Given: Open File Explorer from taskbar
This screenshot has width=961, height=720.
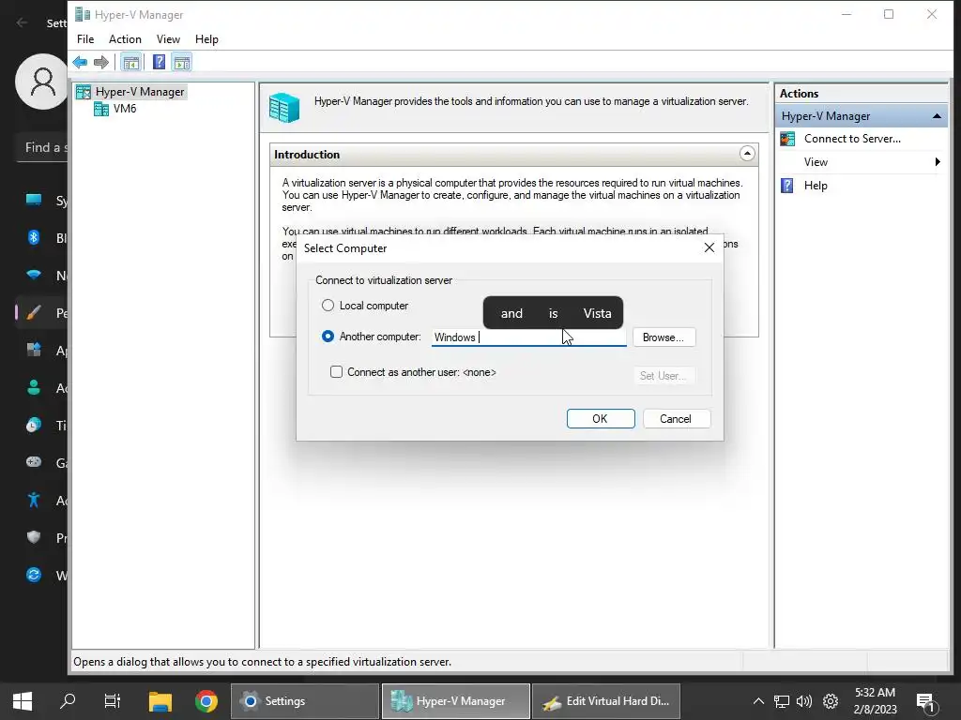Looking at the screenshot, I should tap(160, 701).
